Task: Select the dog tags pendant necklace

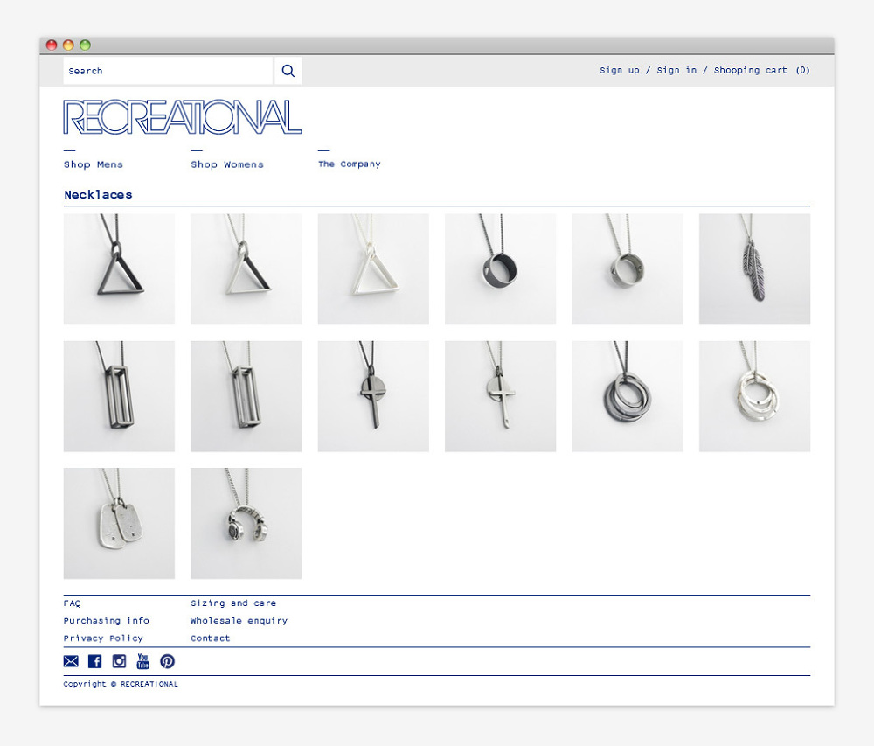Action: click(119, 523)
